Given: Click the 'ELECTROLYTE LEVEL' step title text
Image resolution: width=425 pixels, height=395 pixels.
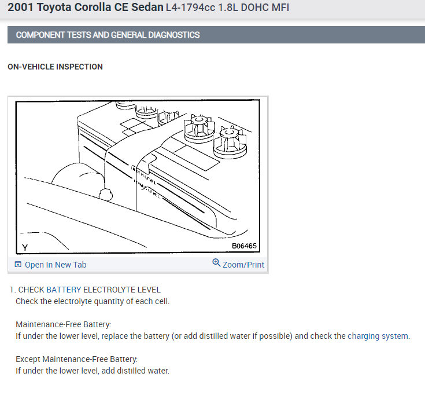Looking at the screenshot, I should [x=122, y=290].
